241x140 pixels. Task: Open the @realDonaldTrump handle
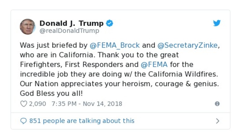(69, 31)
